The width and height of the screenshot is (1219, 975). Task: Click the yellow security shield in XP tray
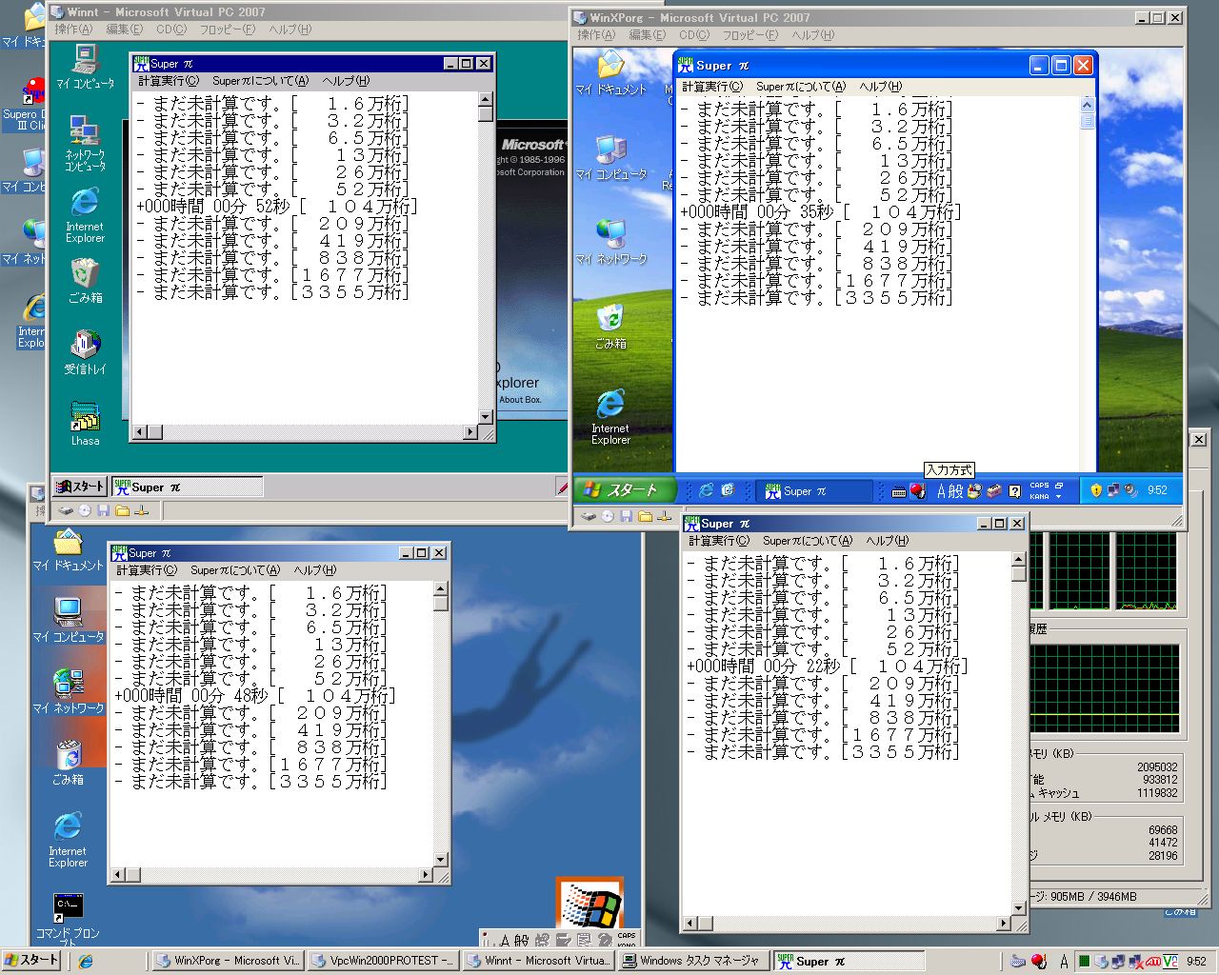click(1096, 490)
